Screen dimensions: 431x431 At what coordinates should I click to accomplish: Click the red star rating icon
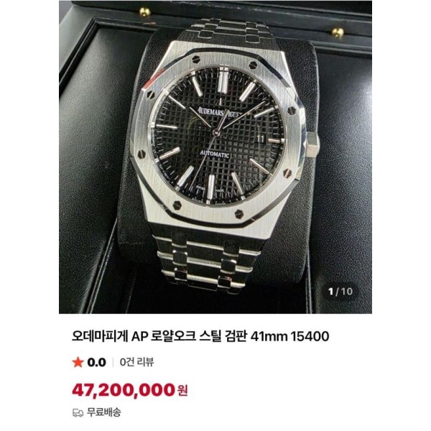[78, 362]
